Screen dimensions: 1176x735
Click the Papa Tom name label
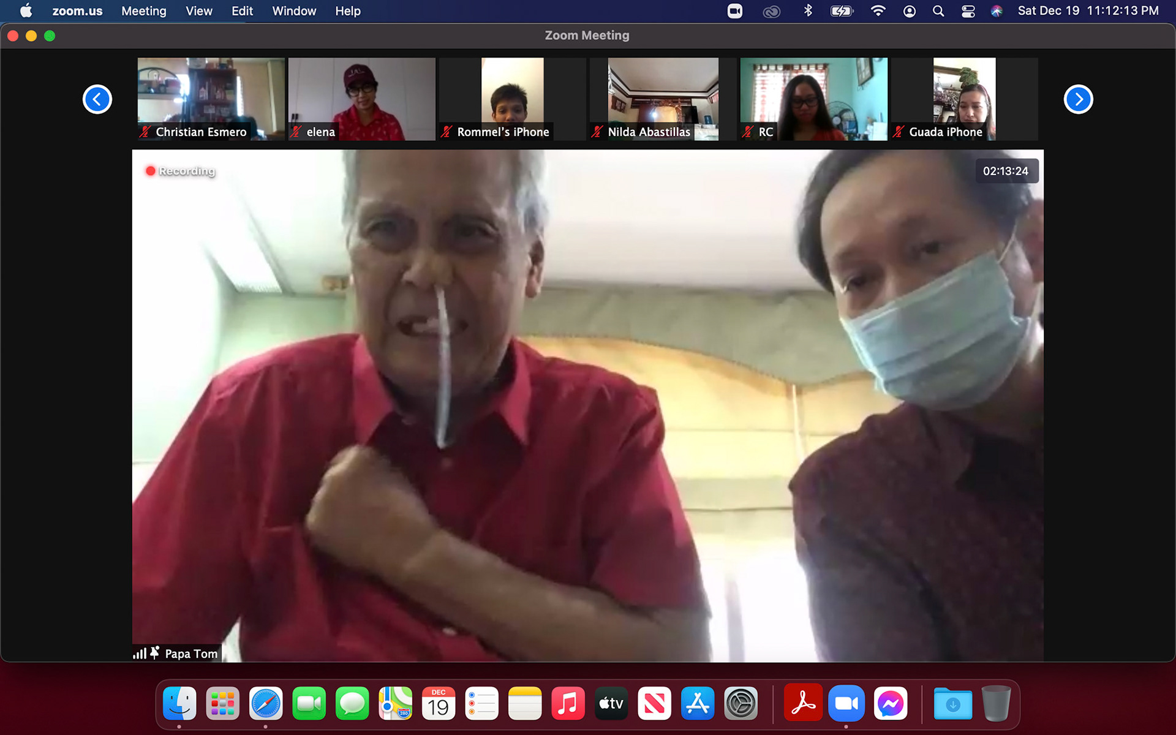(190, 654)
